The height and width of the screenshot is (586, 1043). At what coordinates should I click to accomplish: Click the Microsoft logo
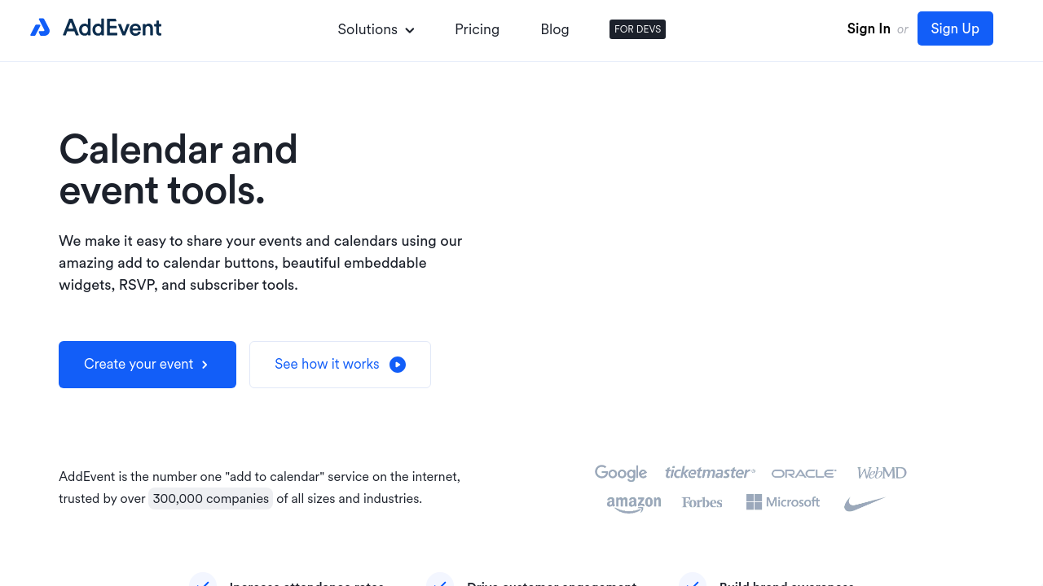(x=782, y=502)
